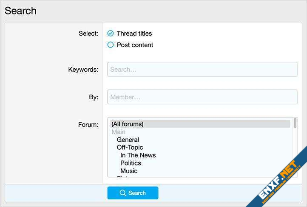Click the Main category header in the list
Viewport: 307px width, 207px height.
(x=119, y=132)
